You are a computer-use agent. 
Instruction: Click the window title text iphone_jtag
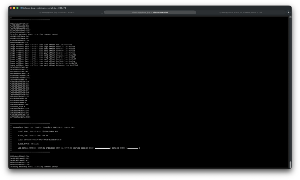29,8
